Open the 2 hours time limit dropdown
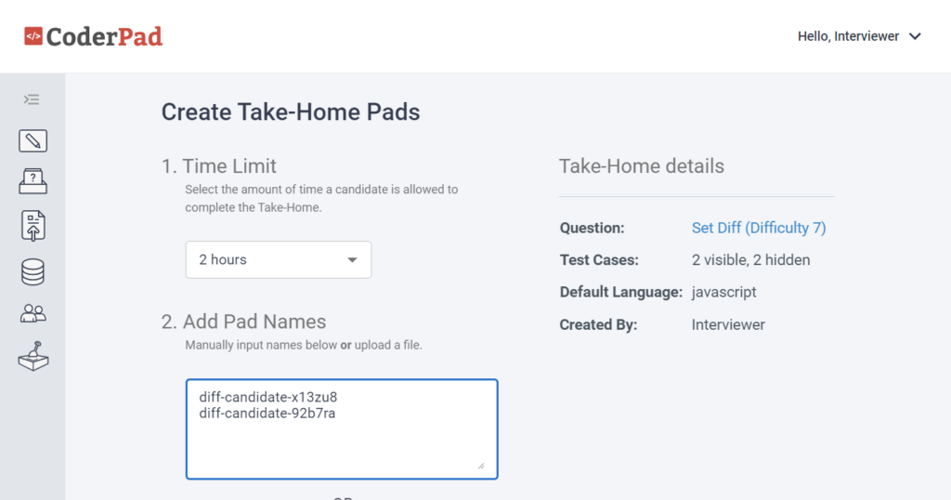Screen dimensions: 951x500 [x=279, y=259]
